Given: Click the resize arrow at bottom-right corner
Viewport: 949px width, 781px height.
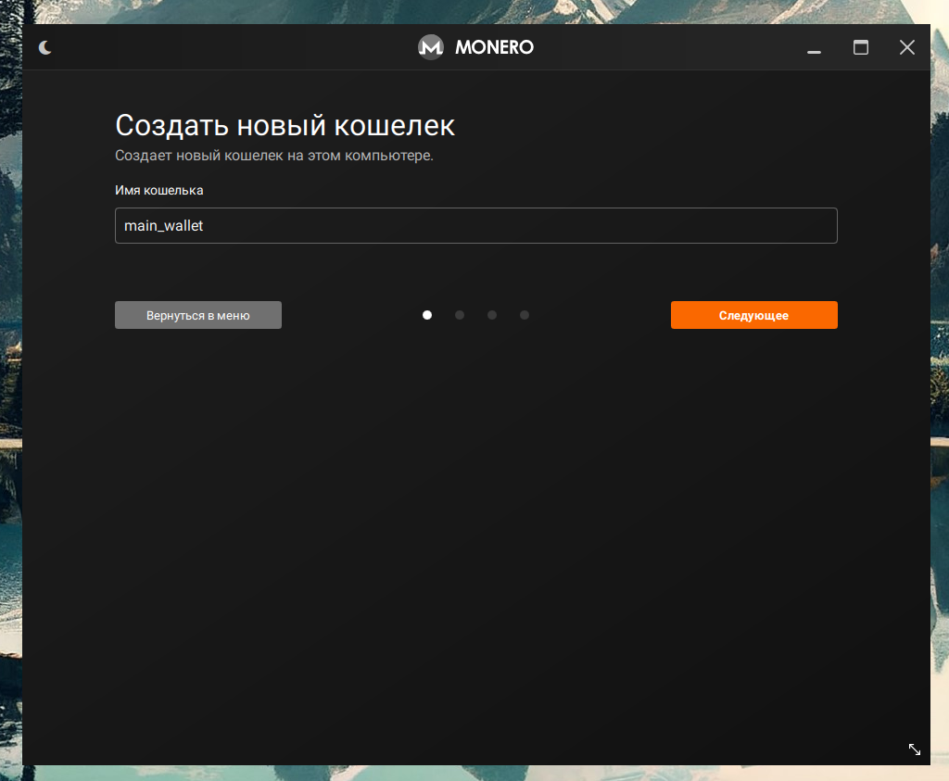Looking at the screenshot, I should [915, 750].
